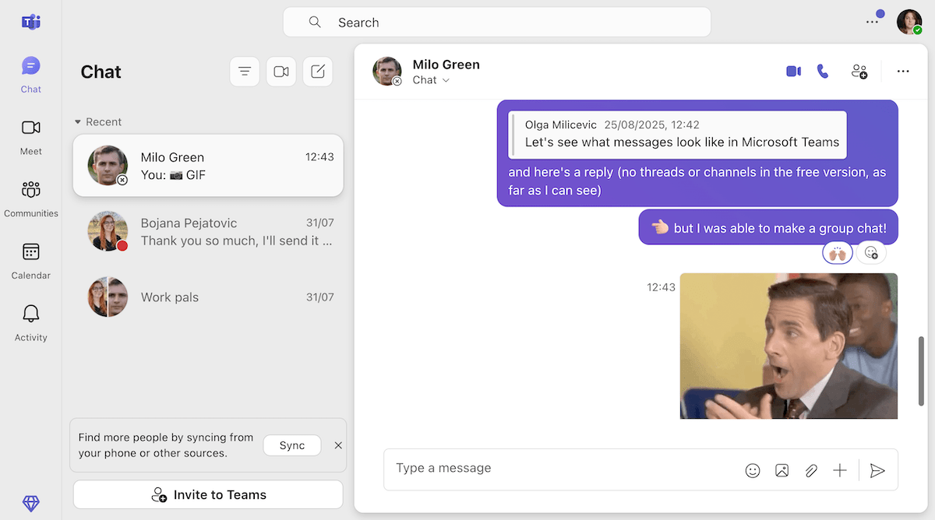Screen dimensions: 935x520
Task: Focus the Search field
Action: [x=497, y=23]
